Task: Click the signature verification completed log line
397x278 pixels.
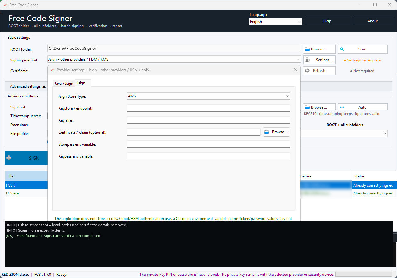Action: point(53,236)
